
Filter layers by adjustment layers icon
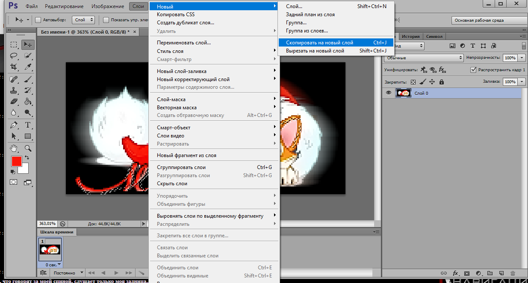tap(463, 46)
